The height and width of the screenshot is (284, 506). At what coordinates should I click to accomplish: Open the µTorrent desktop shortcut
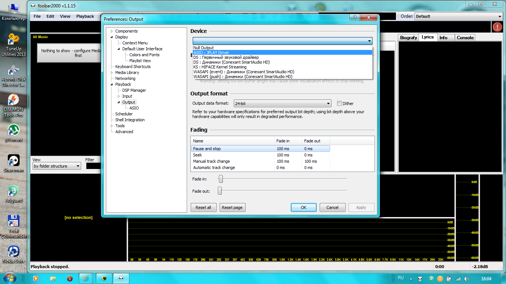point(14,131)
